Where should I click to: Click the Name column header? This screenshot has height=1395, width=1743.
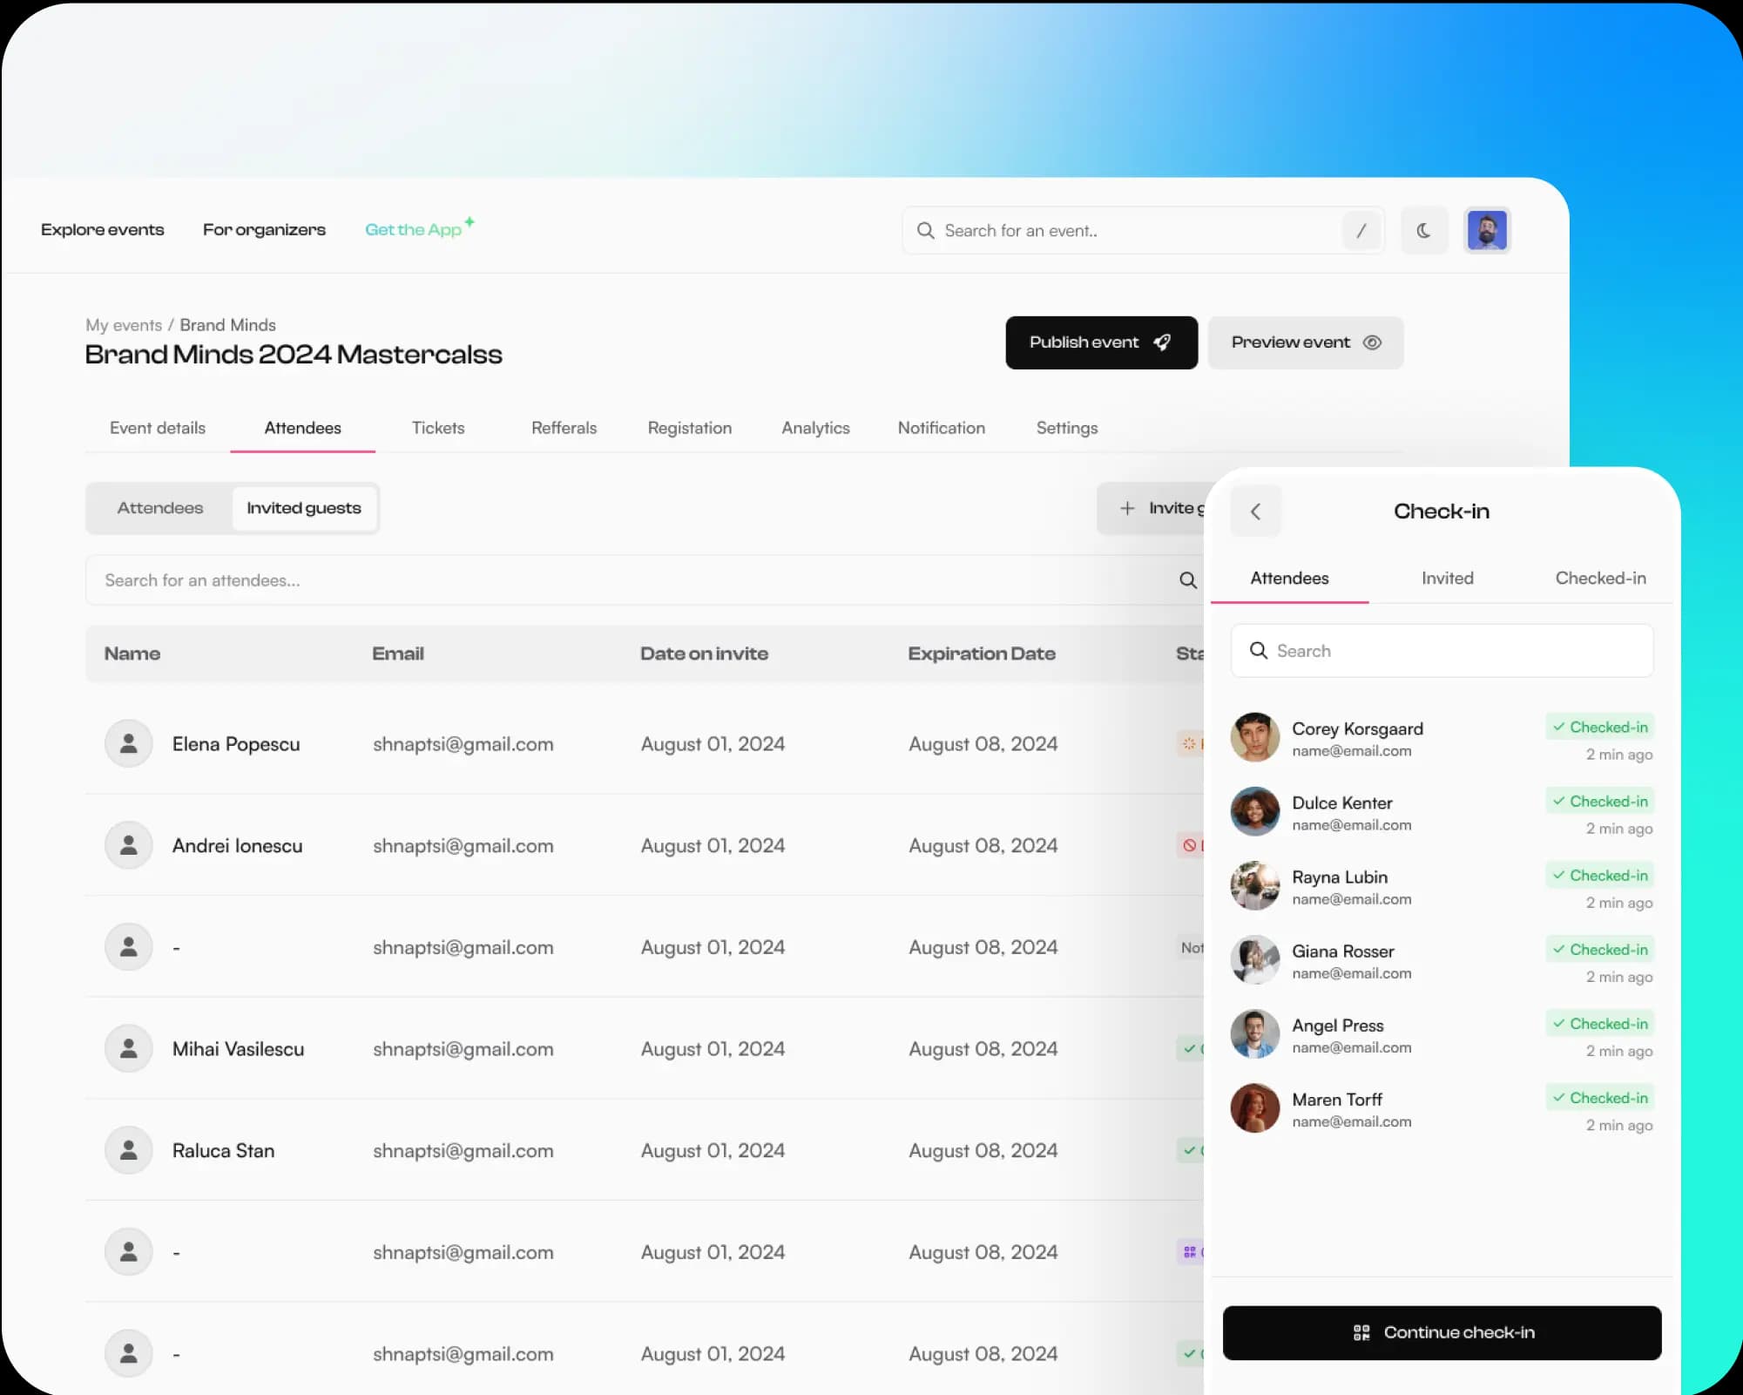pyautogui.click(x=132, y=653)
